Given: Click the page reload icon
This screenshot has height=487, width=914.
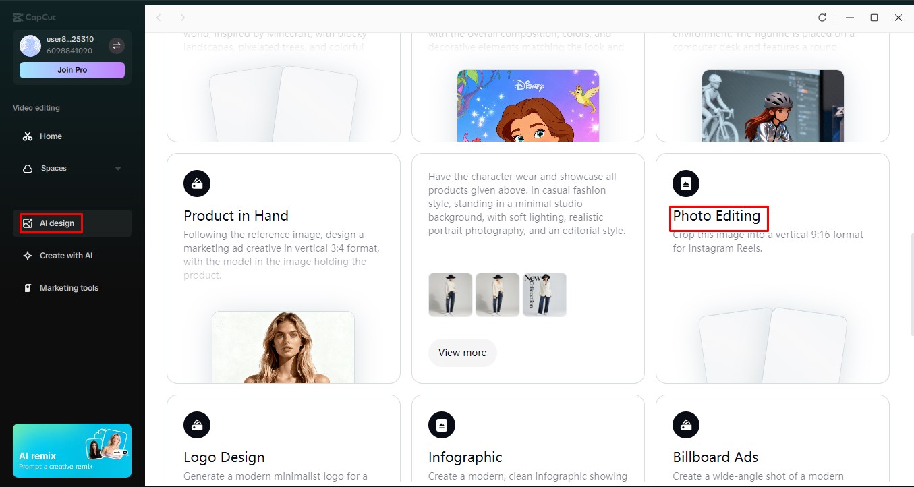Looking at the screenshot, I should pyautogui.click(x=822, y=18).
